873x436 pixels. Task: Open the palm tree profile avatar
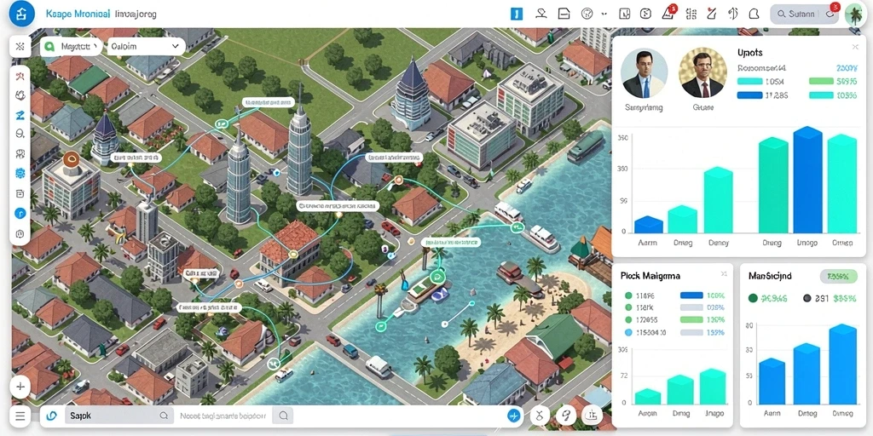[x=856, y=15]
